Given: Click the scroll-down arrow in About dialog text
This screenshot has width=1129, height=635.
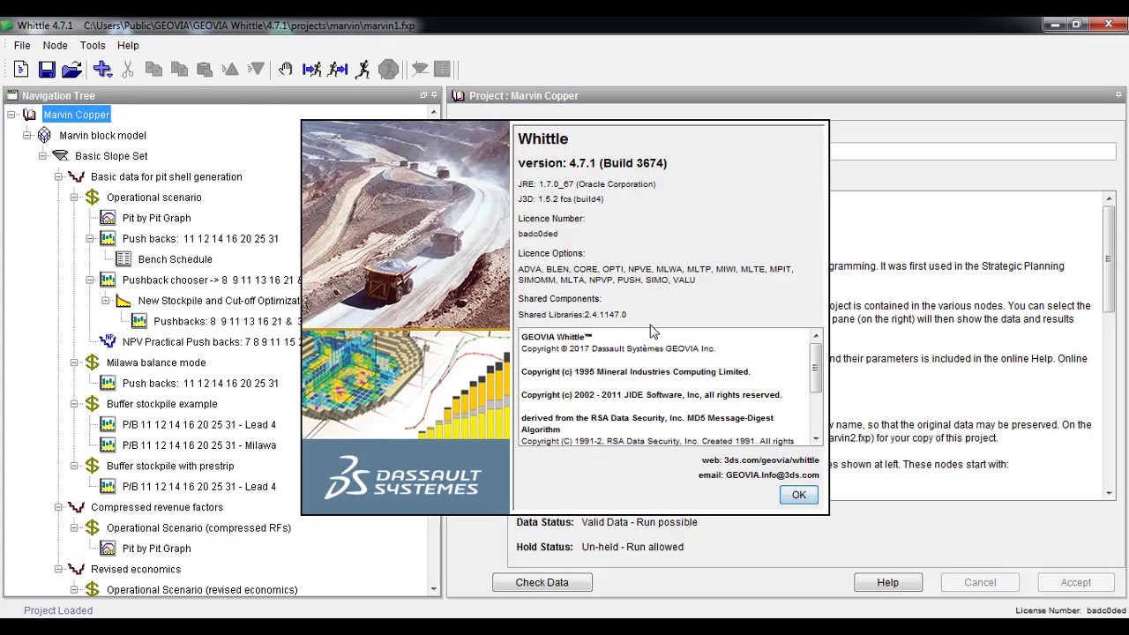Looking at the screenshot, I should [x=816, y=438].
